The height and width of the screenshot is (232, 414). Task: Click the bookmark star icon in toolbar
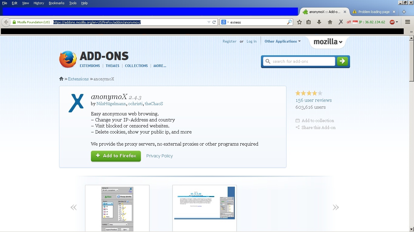299,22
